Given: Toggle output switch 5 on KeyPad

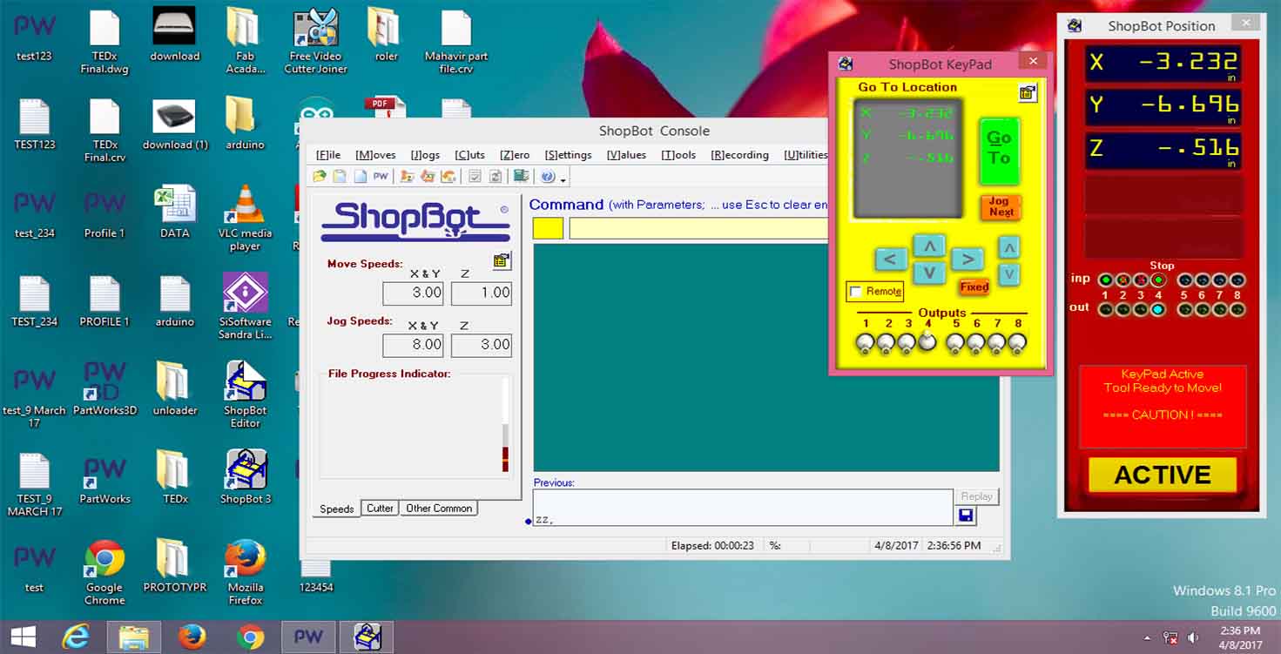Looking at the screenshot, I should tap(955, 342).
